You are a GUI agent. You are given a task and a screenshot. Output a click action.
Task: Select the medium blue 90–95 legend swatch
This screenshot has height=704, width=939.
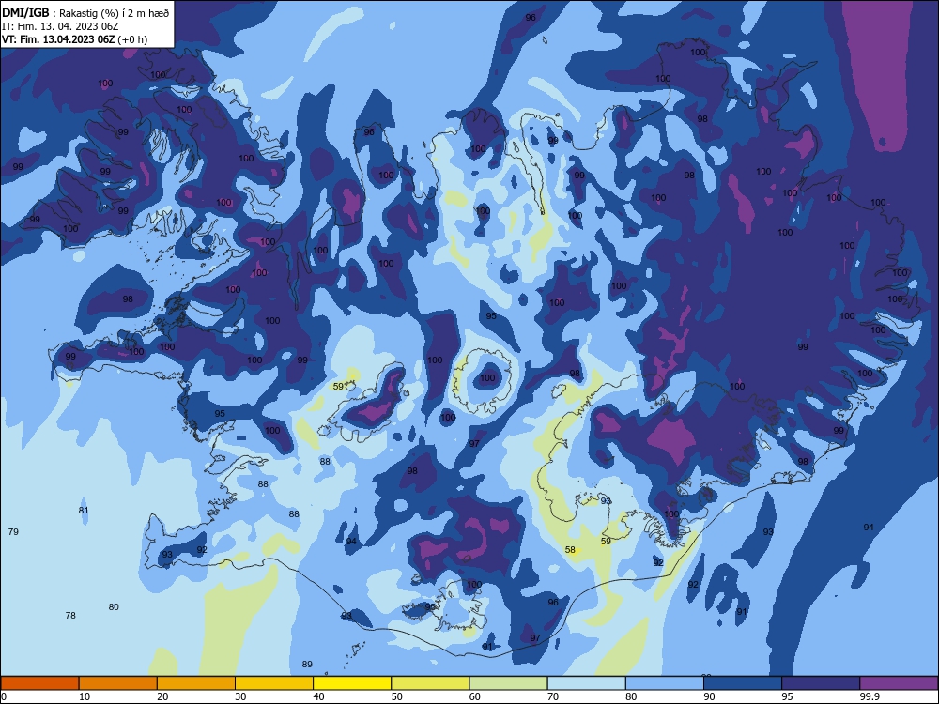(743, 683)
